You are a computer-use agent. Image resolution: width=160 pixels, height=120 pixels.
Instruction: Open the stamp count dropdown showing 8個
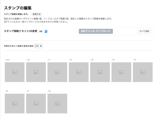(43, 31)
